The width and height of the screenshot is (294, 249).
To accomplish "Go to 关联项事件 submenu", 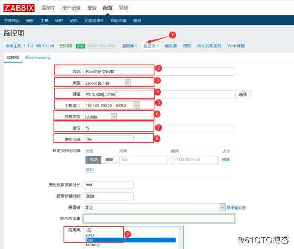I will coord(94,21).
